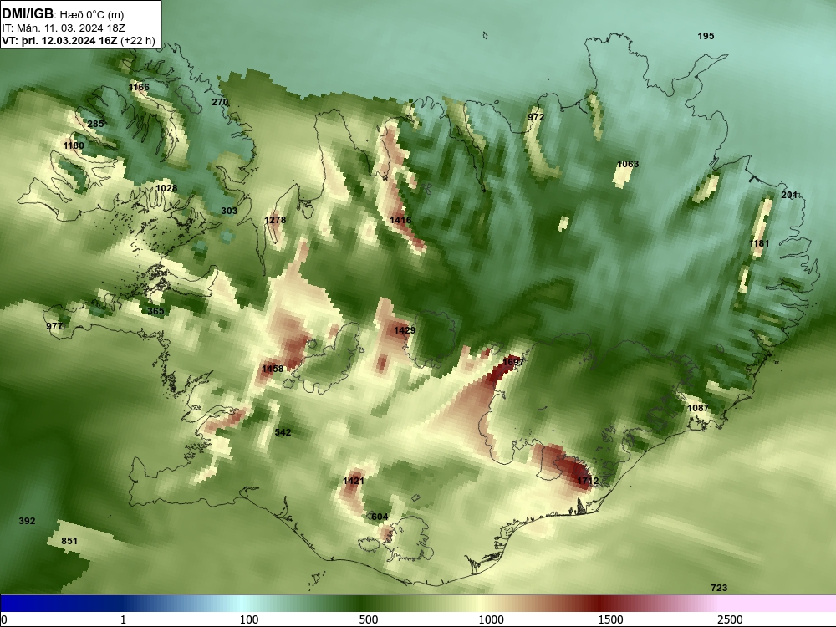Image resolution: width=836 pixels, height=627 pixels.
Task: Select the 1278 height value
Action: 275,220
